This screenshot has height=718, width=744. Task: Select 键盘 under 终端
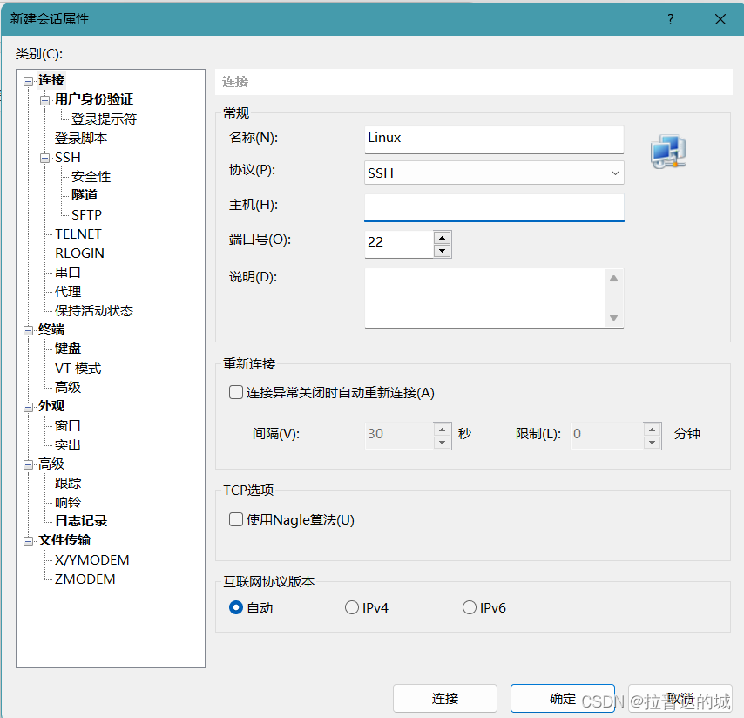pyautogui.click(x=67, y=348)
